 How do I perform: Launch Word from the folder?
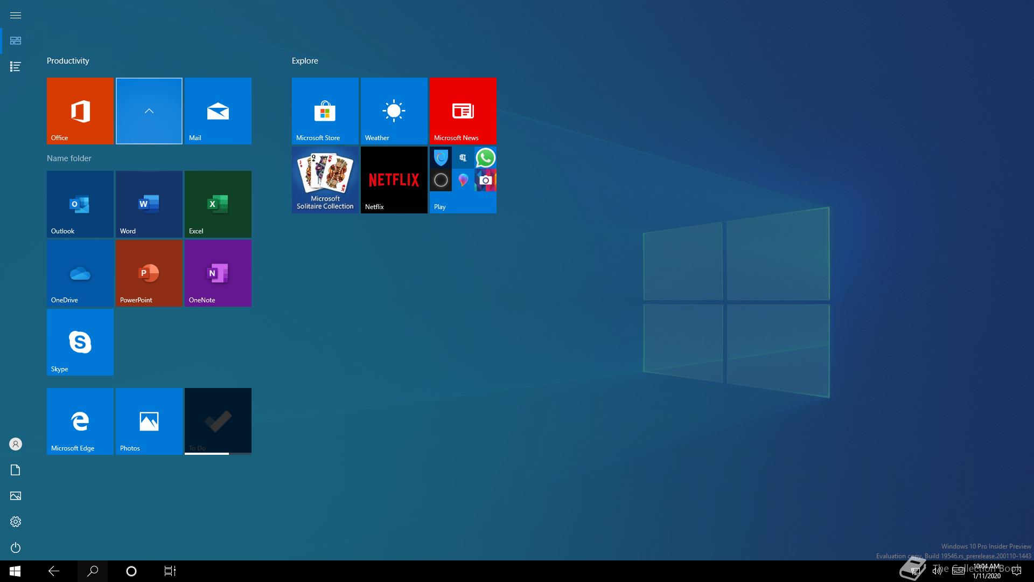click(x=149, y=204)
